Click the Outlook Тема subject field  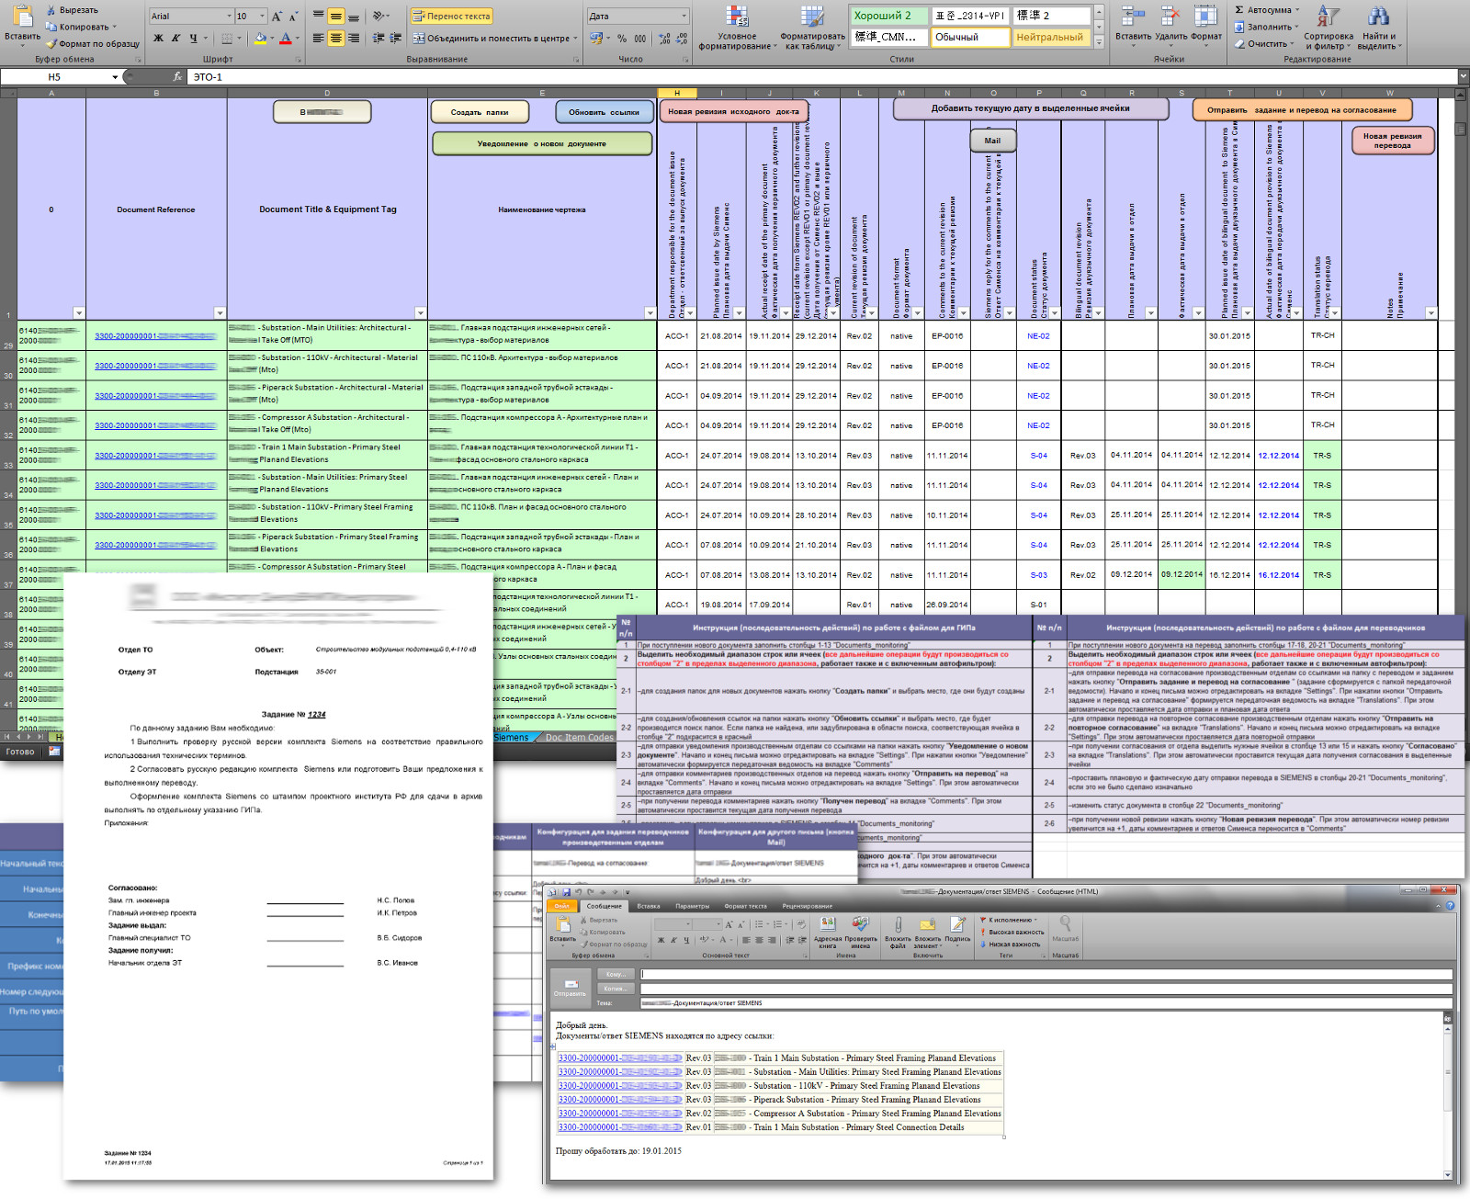1046,1002
